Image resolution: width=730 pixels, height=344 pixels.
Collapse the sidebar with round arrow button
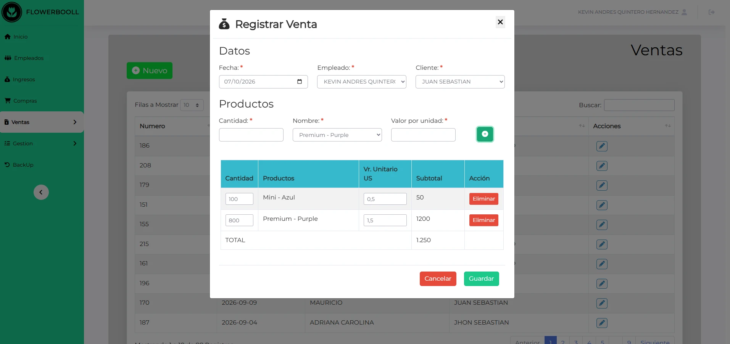(41, 192)
